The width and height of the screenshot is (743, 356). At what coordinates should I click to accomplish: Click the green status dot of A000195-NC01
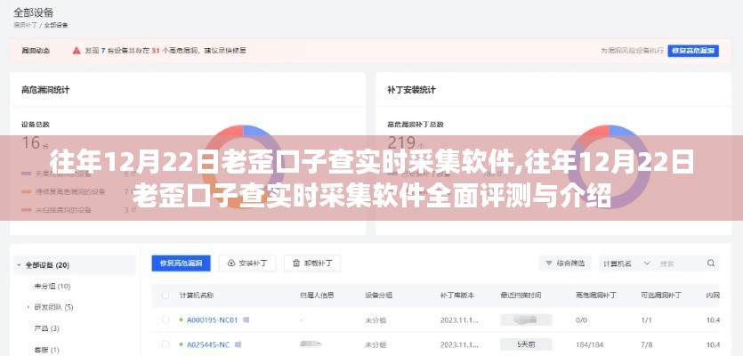[x=182, y=320]
